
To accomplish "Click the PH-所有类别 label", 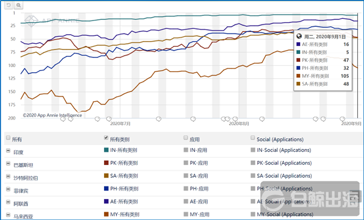I will coord(124,189).
